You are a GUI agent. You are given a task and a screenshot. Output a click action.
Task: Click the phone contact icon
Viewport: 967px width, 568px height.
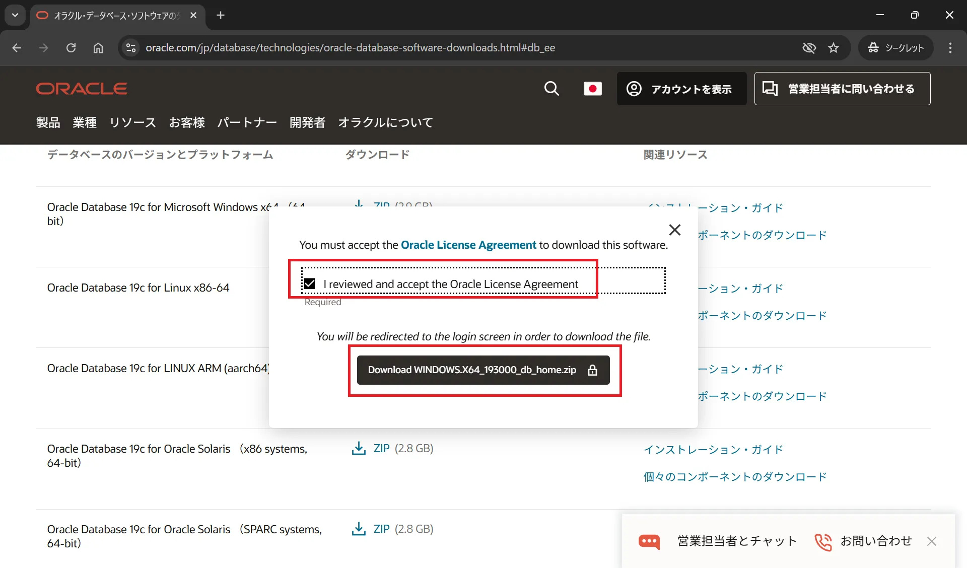coord(823,542)
